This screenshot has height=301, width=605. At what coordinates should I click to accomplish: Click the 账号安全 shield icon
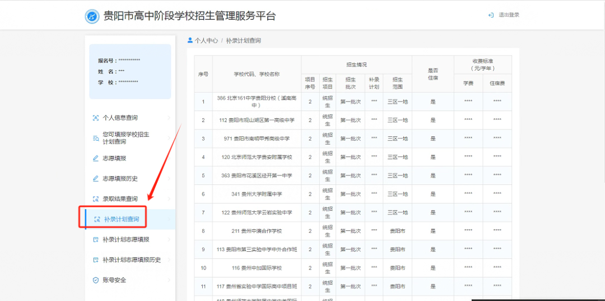[x=96, y=280]
